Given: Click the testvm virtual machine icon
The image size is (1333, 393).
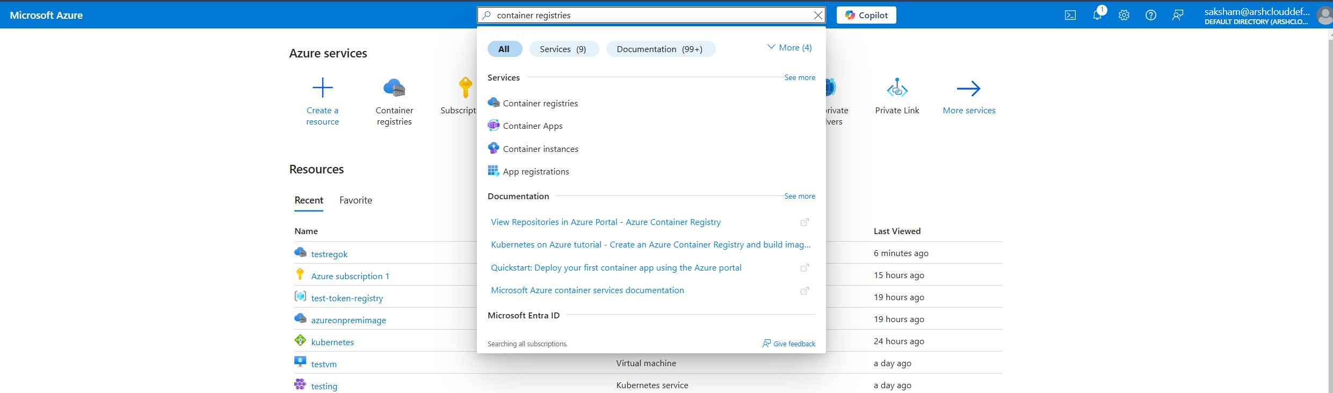Looking at the screenshot, I should tap(300, 361).
